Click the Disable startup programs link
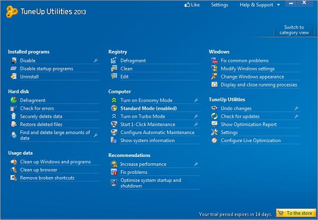The image size is (318, 220). [x=47, y=68]
